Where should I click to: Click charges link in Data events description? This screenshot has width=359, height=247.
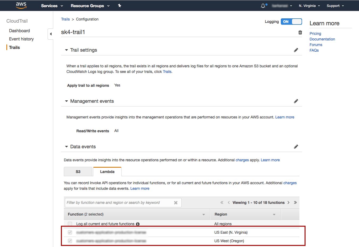[x=242, y=160]
